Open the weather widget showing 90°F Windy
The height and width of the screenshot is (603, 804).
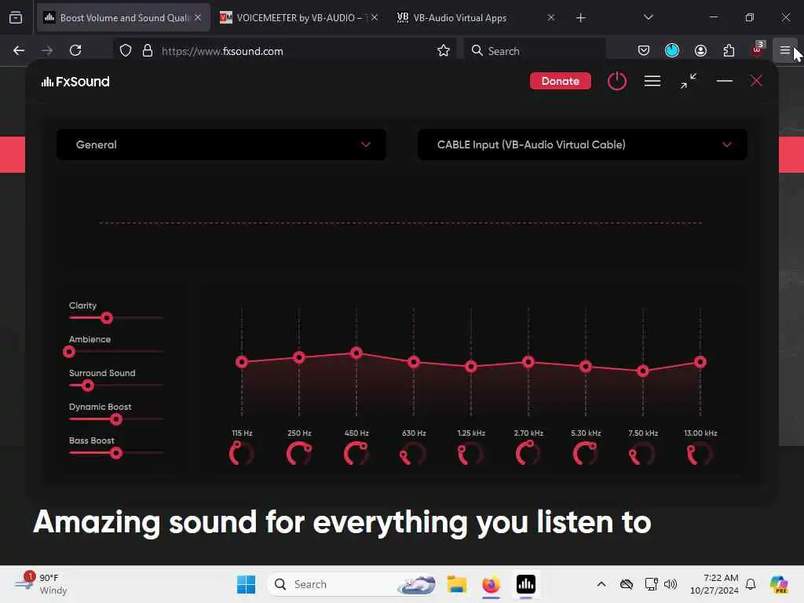(41, 584)
